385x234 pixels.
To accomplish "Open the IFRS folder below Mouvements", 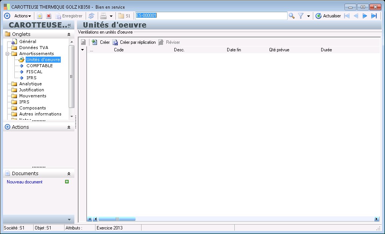I will coord(24,102).
